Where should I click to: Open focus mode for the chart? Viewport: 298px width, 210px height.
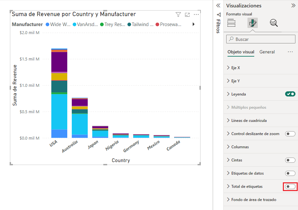(187, 14)
